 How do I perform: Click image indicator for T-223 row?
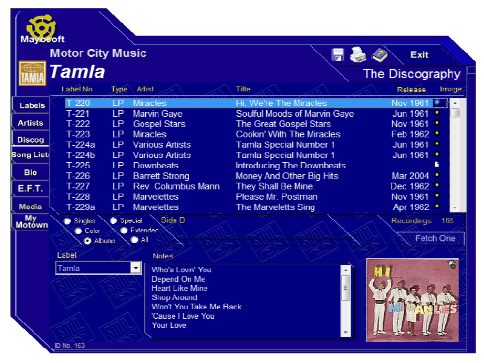point(437,133)
